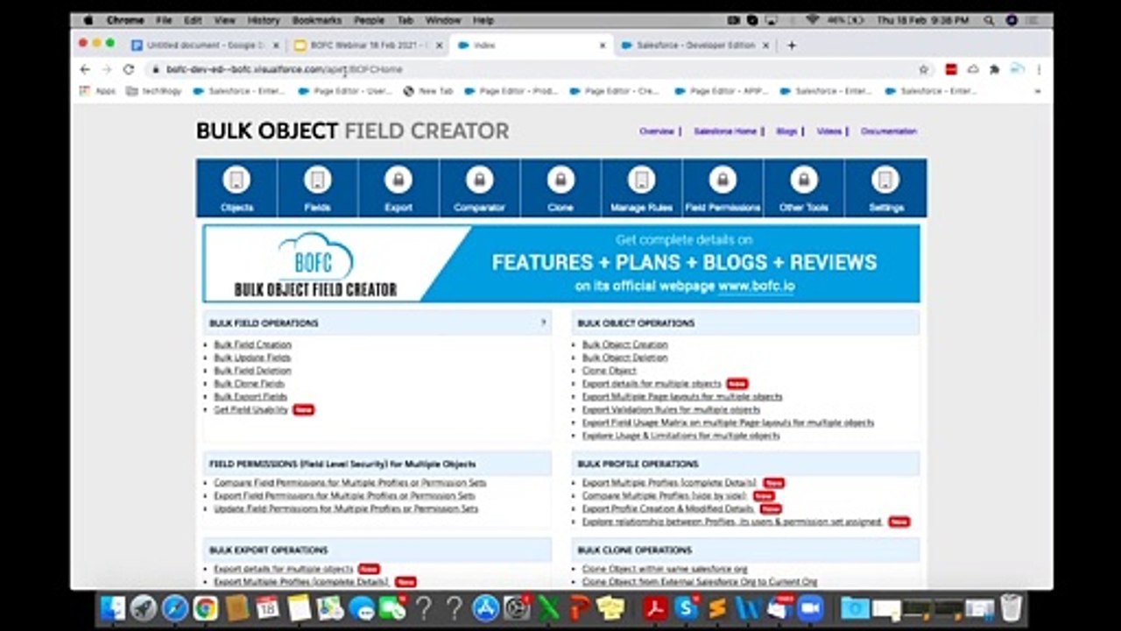Reload the page with the refresh icon

coord(128,69)
